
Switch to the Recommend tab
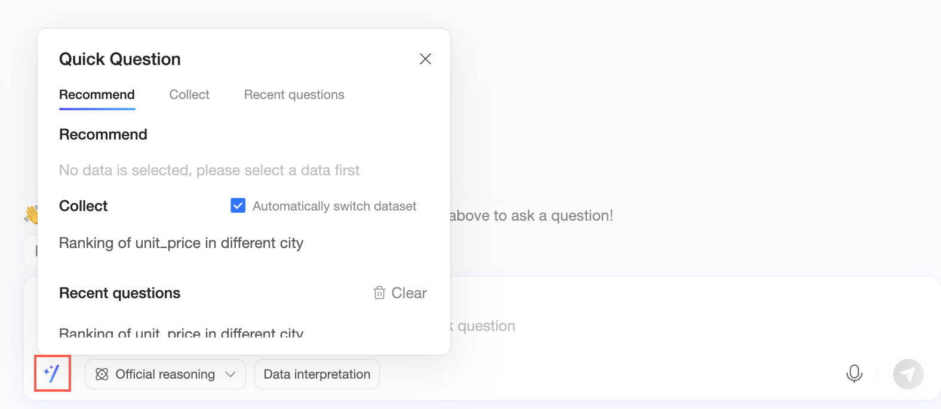point(97,95)
